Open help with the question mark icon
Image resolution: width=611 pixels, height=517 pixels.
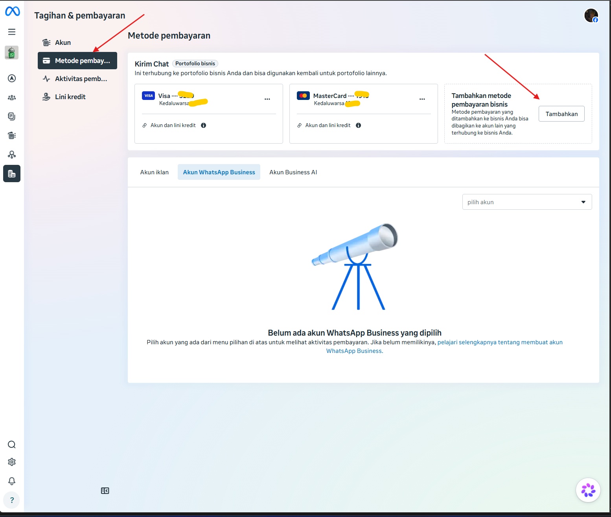(12, 500)
